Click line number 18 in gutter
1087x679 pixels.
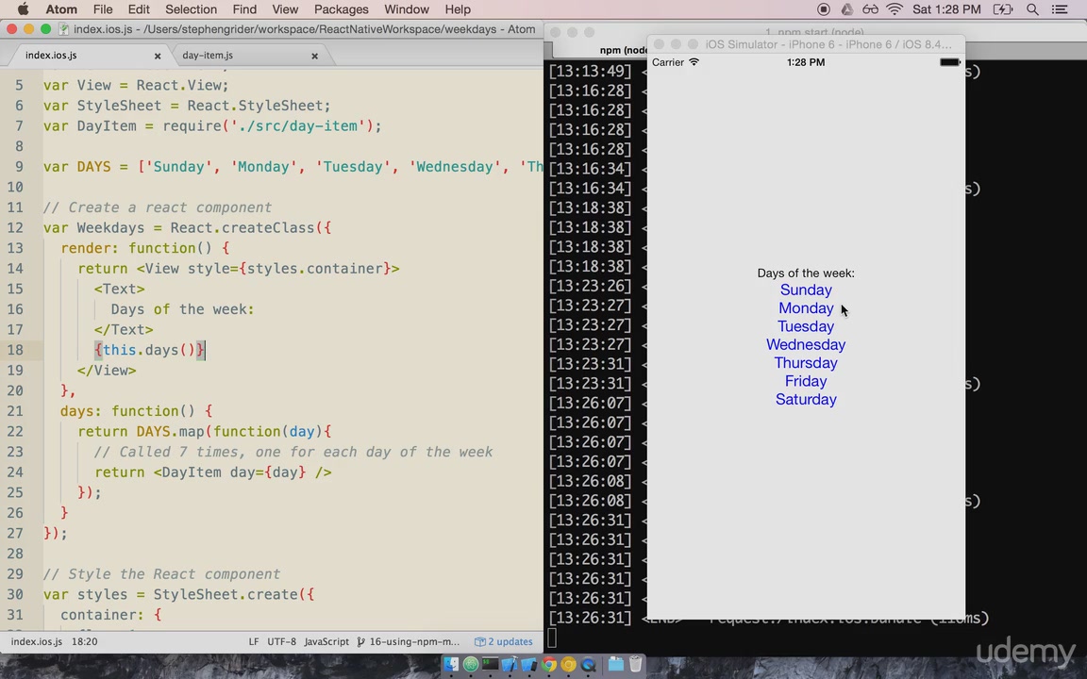click(x=15, y=350)
